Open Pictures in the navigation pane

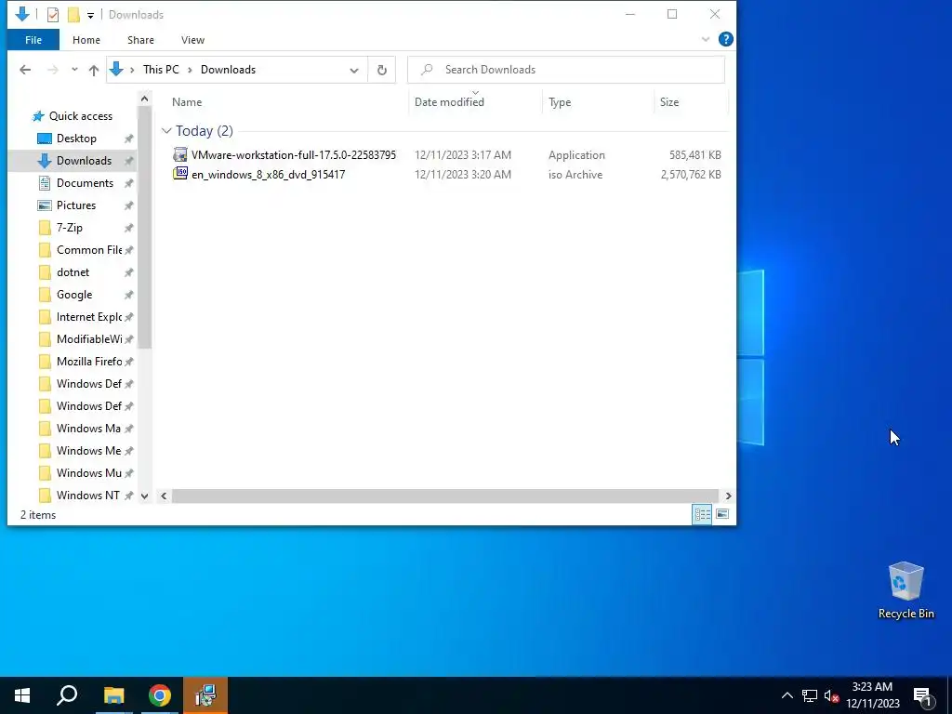tap(76, 205)
